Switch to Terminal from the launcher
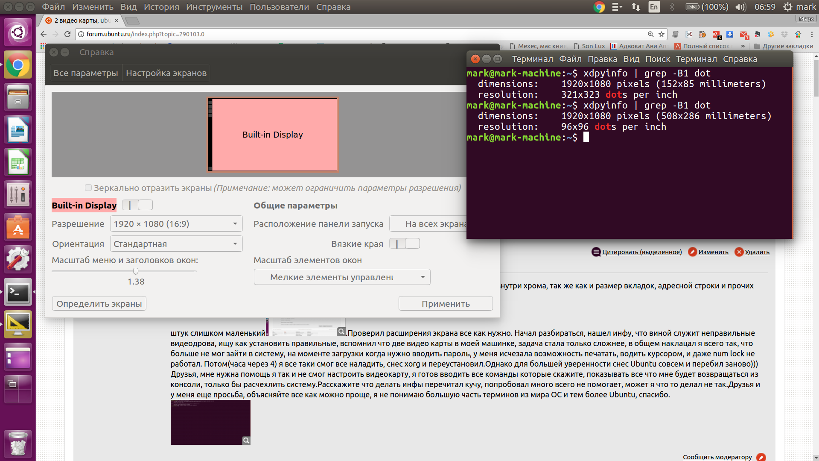Screen dimensions: 819x461 [x=18, y=292]
